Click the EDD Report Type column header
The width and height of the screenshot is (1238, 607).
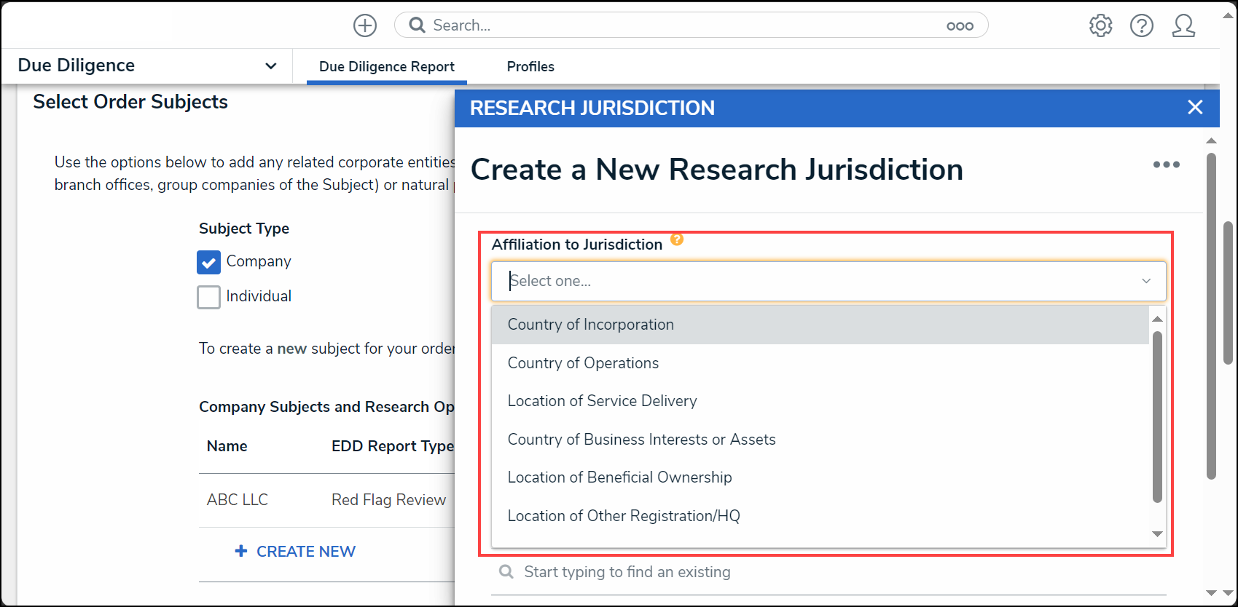[392, 446]
